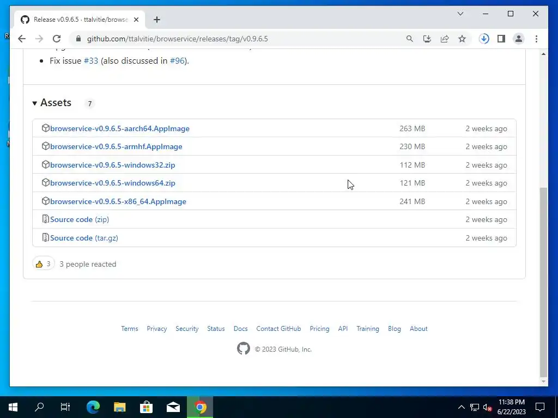Open File Explorer from taskbar
The height and width of the screenshot is (418, 558).
point(119,407)
